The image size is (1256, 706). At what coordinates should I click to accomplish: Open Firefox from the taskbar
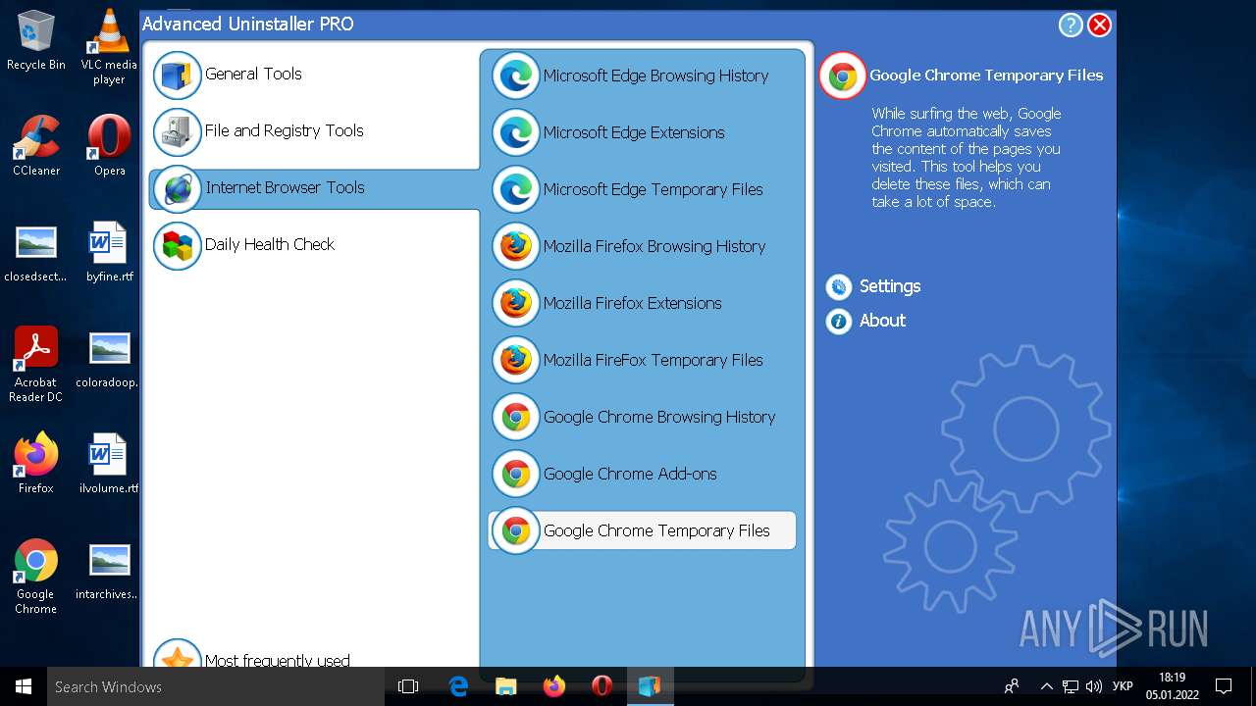[554, 686]
